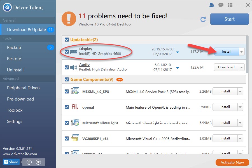
Task: Open dropdown beside VC2005SP1_x64 Install button
Action: (x=240, y=138)
